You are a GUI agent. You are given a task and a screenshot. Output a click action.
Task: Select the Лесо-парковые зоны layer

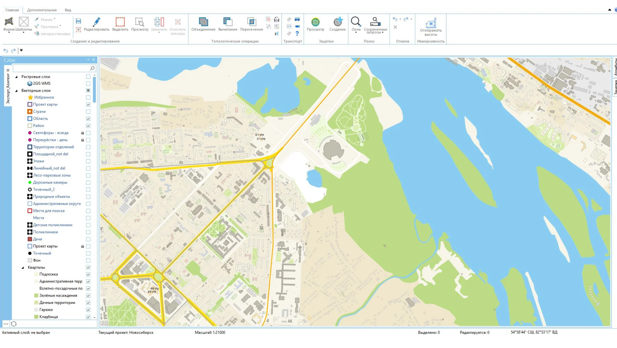coord(52,175)
